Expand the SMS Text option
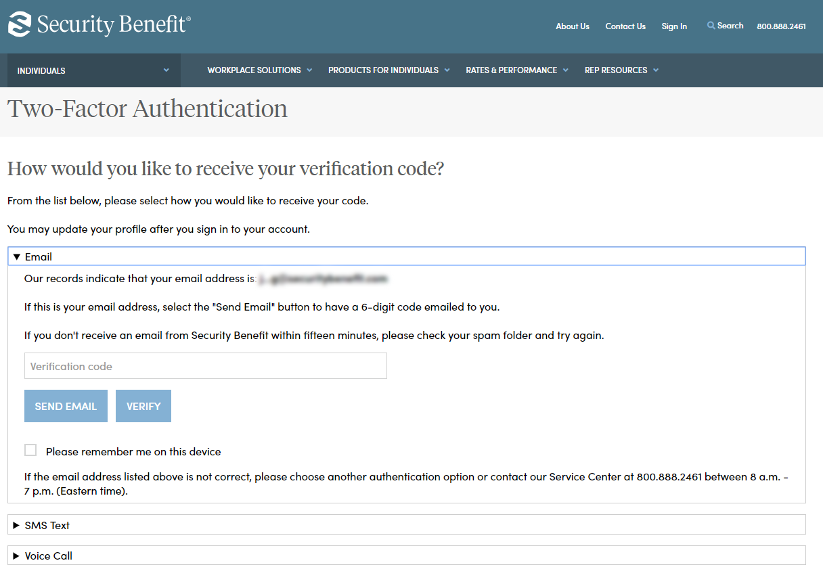The width and height of the screenshot is (823, 588). (406, 525)
